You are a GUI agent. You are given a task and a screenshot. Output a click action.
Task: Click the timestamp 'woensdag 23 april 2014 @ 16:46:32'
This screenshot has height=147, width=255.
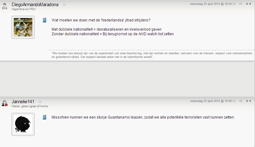click(213, 101)
